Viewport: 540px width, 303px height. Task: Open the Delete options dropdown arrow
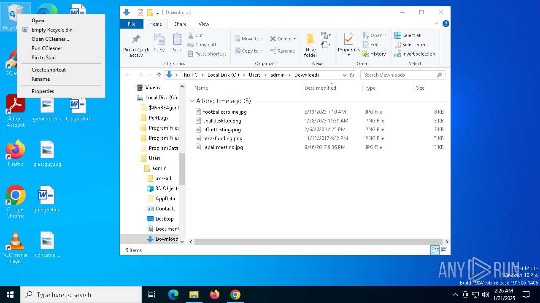coord(294,39)
